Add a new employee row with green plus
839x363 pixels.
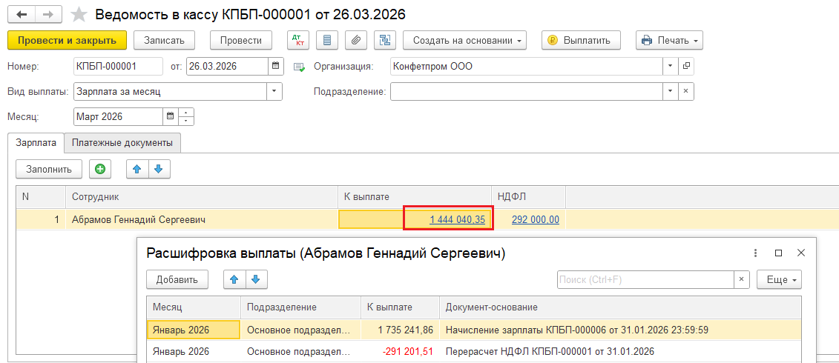tap(100, 170)
